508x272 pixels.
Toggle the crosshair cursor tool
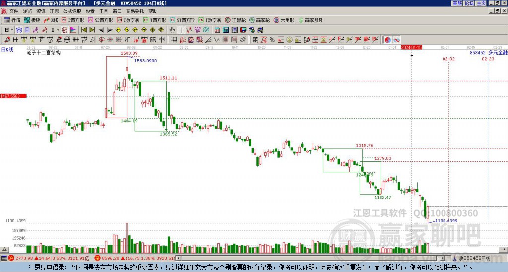181,30
